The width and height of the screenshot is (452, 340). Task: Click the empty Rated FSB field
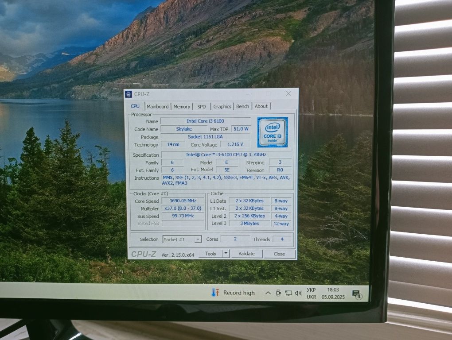tap(183, 223)
